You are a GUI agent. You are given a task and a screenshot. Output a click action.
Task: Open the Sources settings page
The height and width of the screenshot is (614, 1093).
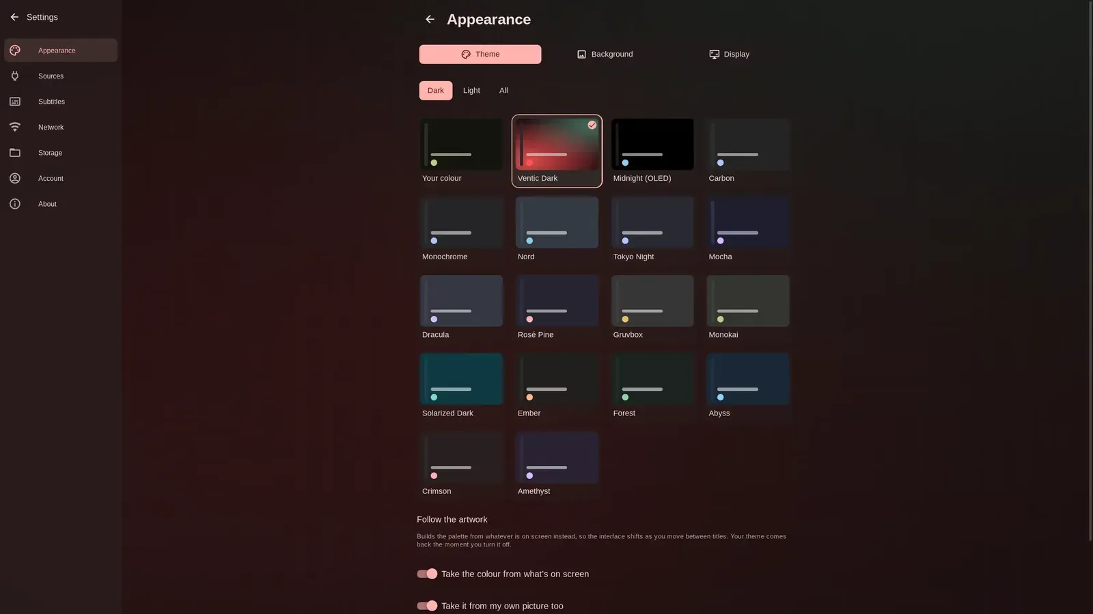click(x=61, y=76)
